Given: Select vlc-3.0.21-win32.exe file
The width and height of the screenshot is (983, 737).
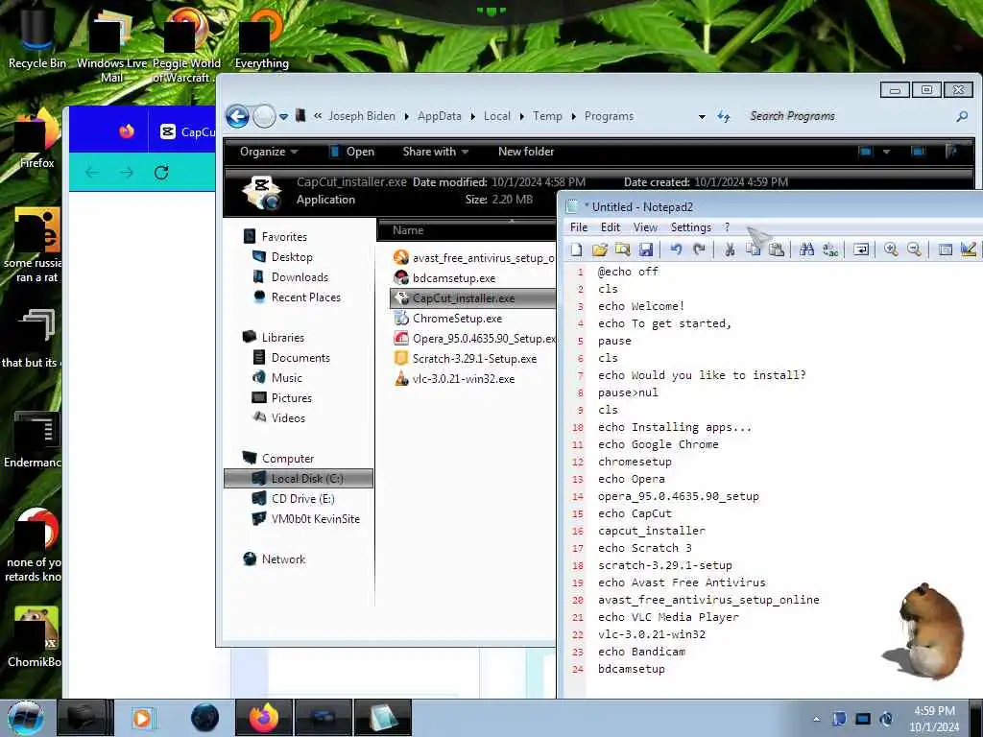Looking at the screenshot, I should (464, 378).
